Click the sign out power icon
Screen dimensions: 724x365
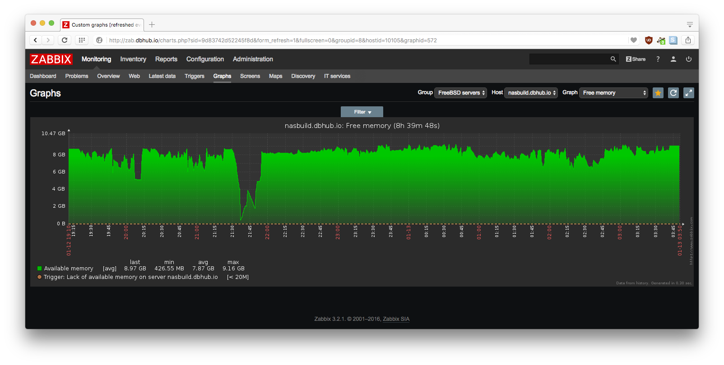689,59
